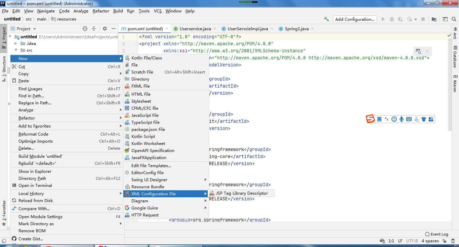Image resolution: width=459 pixels, height=247 pixels.
Task: Close the Maven reload floating notification
Action: click(x=427, y=51)
